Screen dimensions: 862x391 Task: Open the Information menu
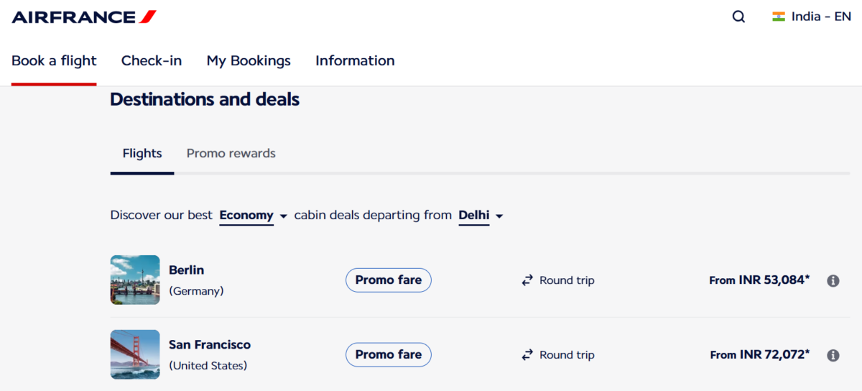(355, 61)
